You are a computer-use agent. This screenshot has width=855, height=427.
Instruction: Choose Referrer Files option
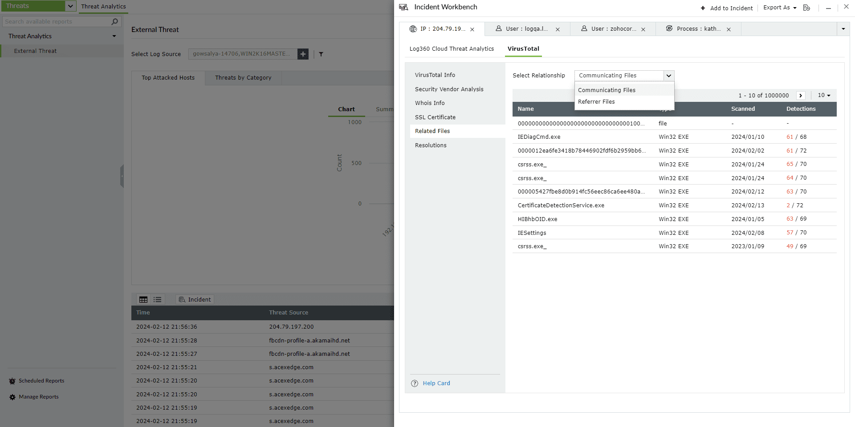click(x=624, y=102)
